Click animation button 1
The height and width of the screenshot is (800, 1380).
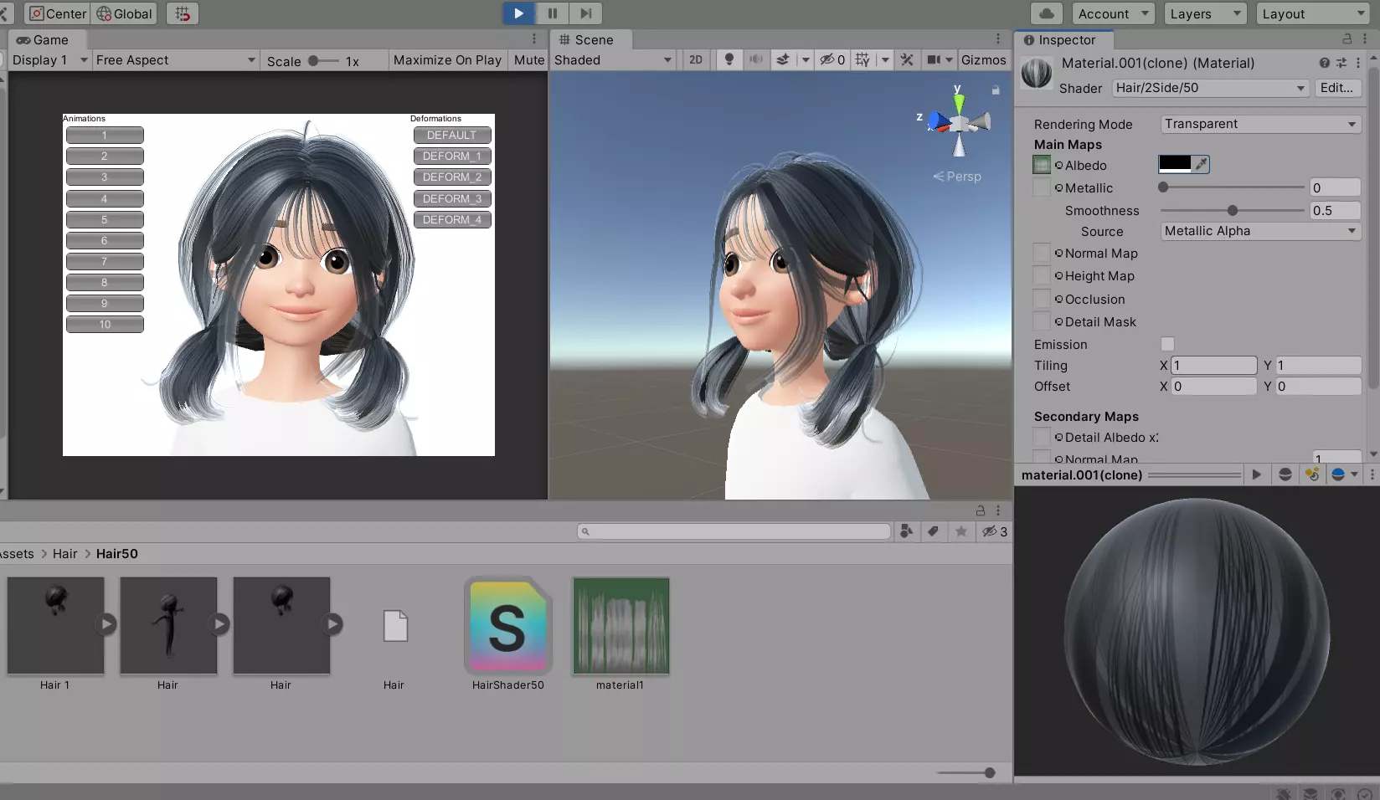point(105,135)
